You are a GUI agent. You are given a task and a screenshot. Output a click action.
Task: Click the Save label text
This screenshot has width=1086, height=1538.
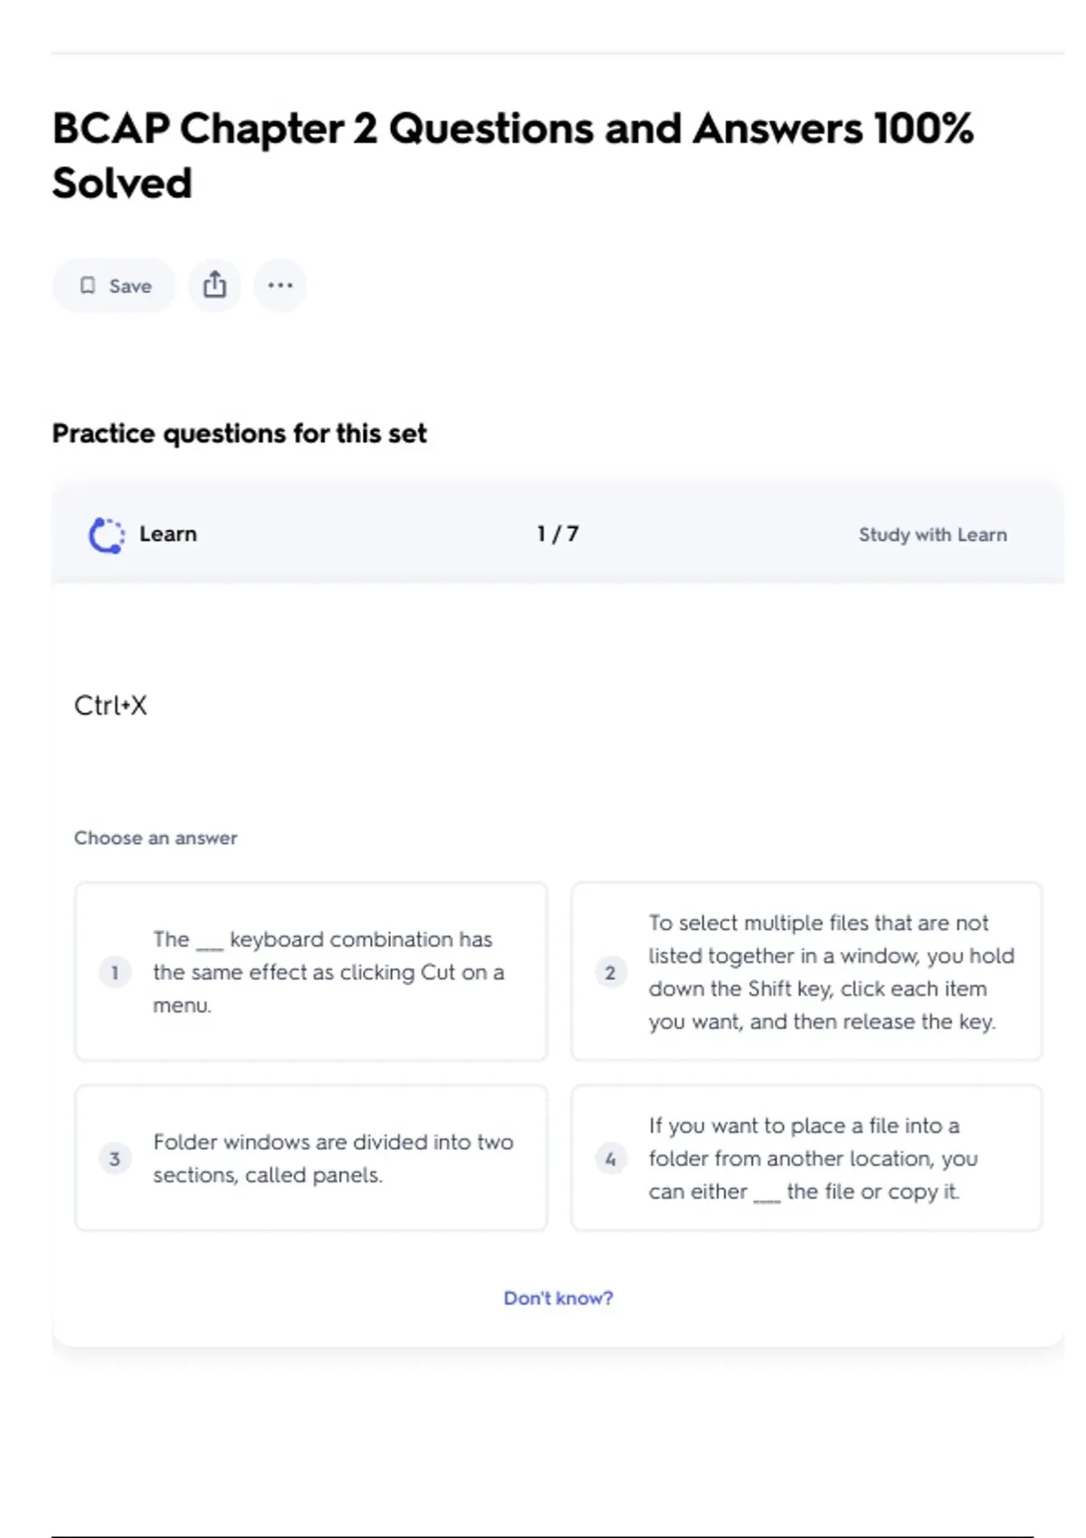[130, 286]
